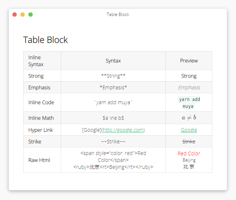Place cursor in *Emphasis* syntax cell
Image resolution: width=236 pixels, height=200 pixels.
coord(113,87)
